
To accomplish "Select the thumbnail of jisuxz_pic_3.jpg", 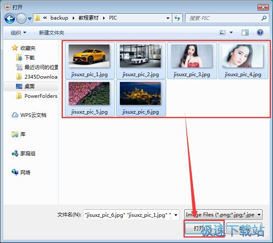I will pyautogui.click(x=191, y=56).
